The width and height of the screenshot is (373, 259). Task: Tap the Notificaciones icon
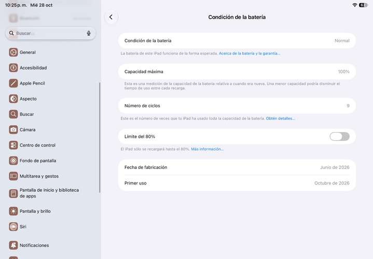(x=13, y=245)
